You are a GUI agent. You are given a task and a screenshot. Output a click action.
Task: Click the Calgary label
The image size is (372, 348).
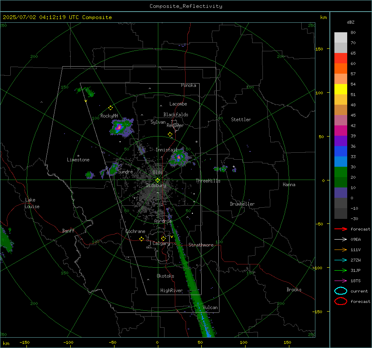point(161,243)
